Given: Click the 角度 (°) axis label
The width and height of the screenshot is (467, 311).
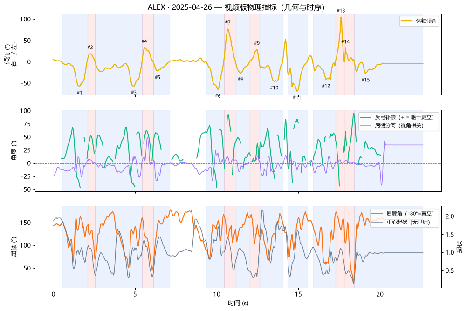Looking at the screenshot, I should click(14, 150).
